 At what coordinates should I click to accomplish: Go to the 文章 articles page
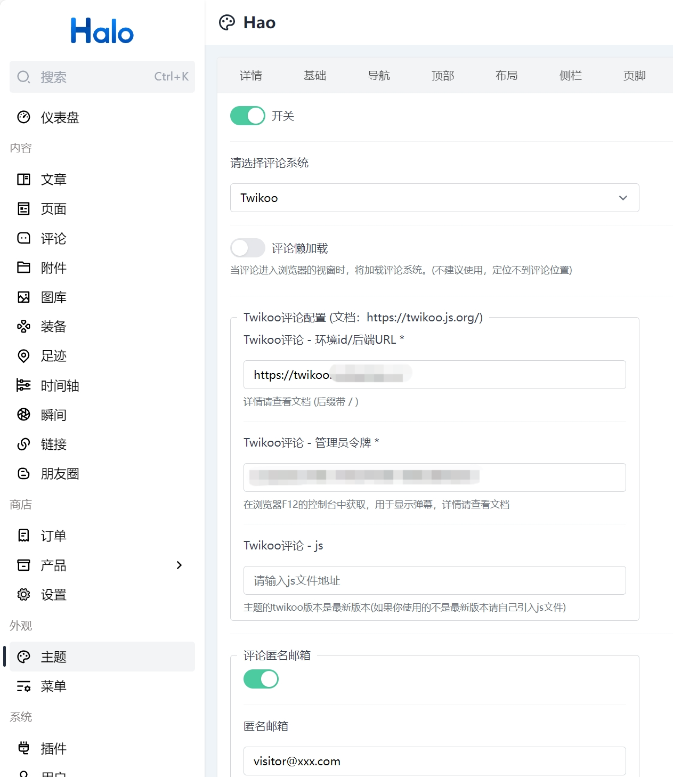53,180
